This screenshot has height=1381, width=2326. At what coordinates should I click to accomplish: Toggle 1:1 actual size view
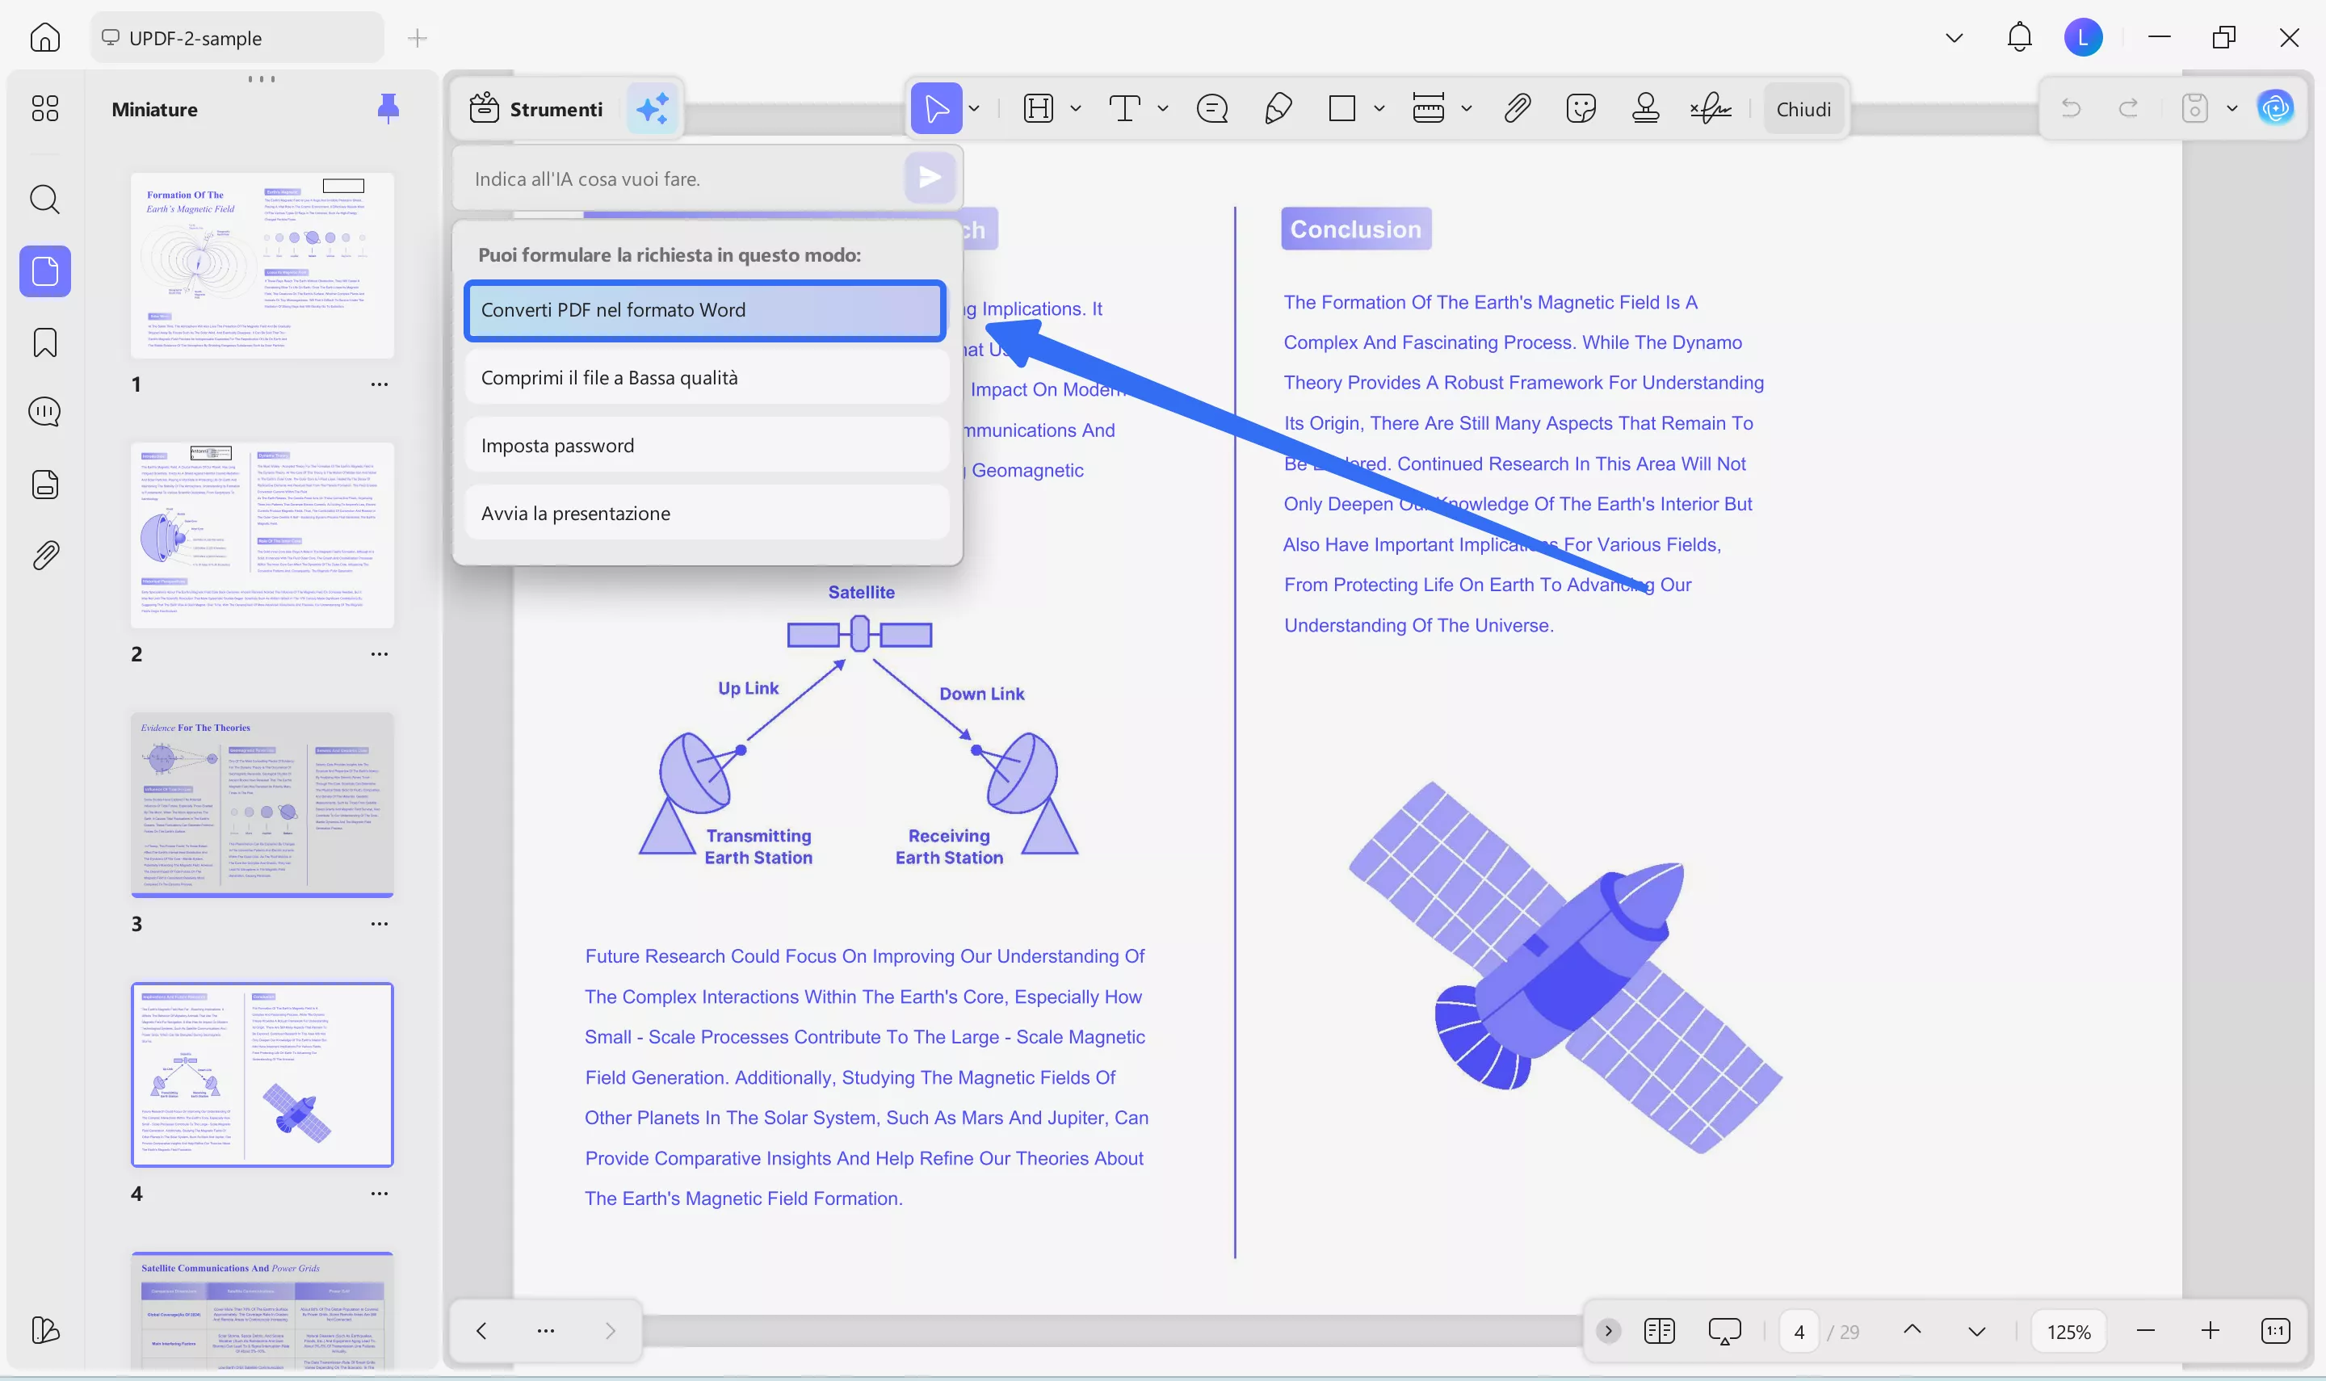click(2276, 1331)
